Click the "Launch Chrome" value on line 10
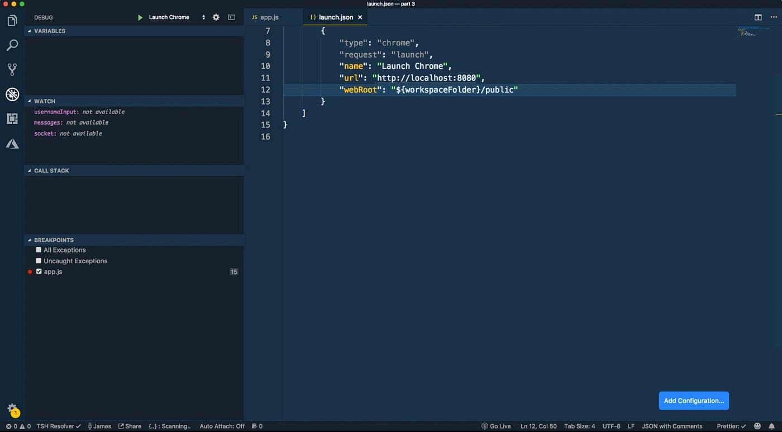The width and height of the screenshot is (782, 432). [x=412, y=66]
